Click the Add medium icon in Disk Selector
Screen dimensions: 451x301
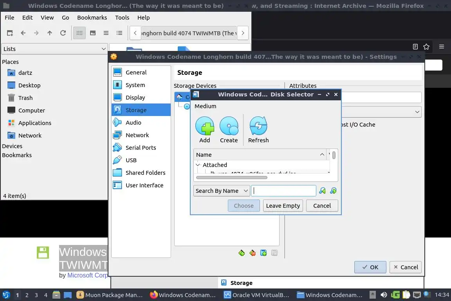pyautogui.click(x=204, y=130)
